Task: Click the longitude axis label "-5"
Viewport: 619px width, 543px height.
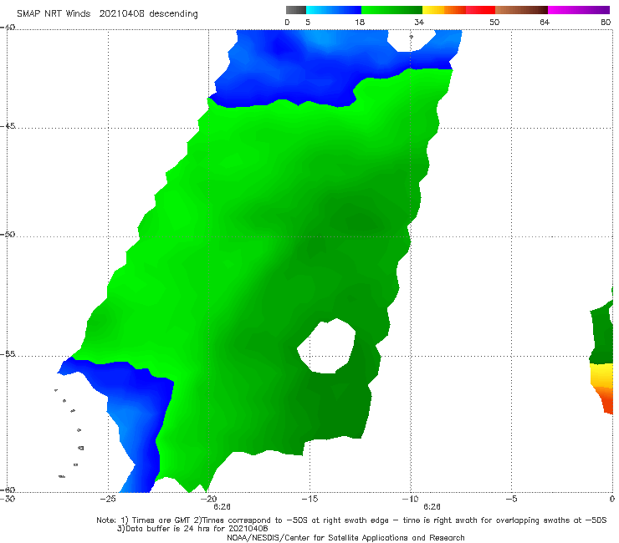Action: (x=511, y=499)
